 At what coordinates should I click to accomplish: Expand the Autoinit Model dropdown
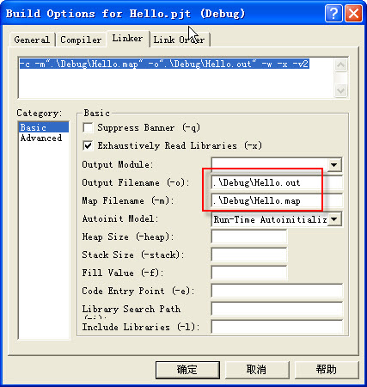334,219
